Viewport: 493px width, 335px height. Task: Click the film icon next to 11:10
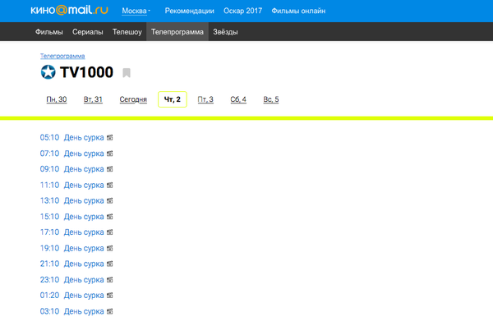[x=110, y=185]
